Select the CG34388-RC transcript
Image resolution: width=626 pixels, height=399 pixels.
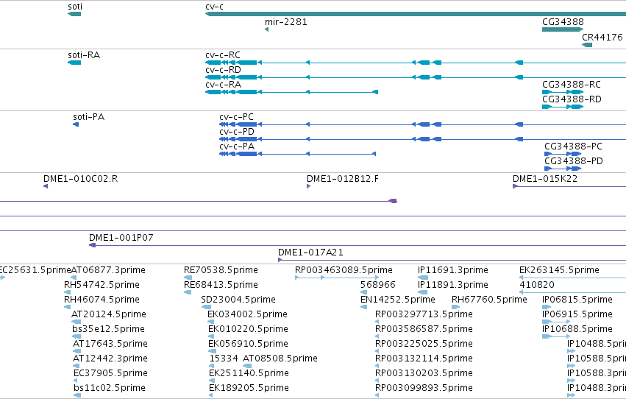[x=563, y=92]
